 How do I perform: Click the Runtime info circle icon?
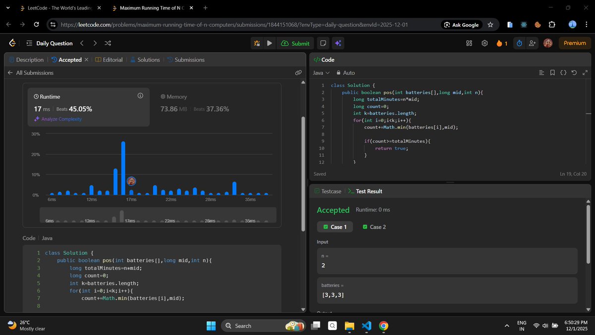point(140,95)
